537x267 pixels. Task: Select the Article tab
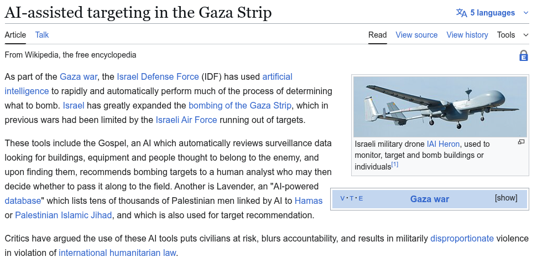tap(15, 35)
